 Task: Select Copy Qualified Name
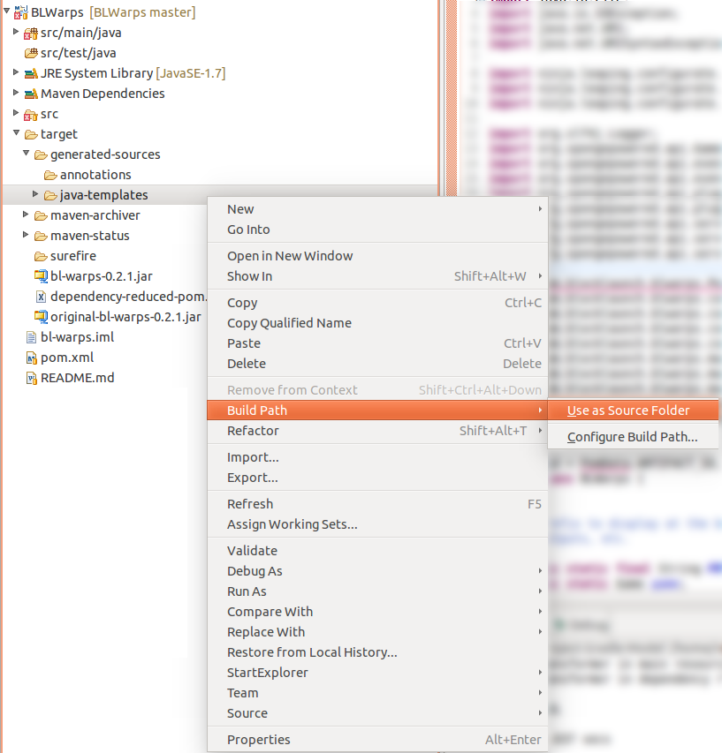(x=377, y=323)
